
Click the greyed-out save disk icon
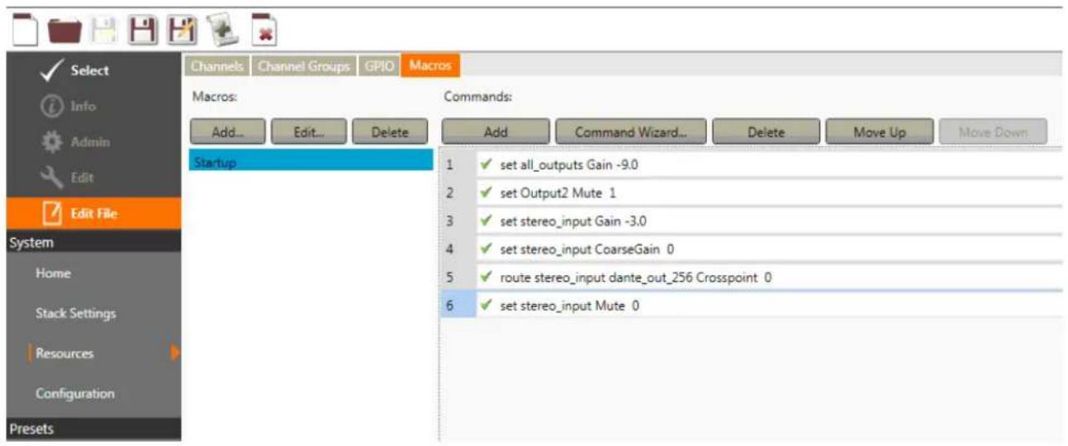(x=102, y=31)
